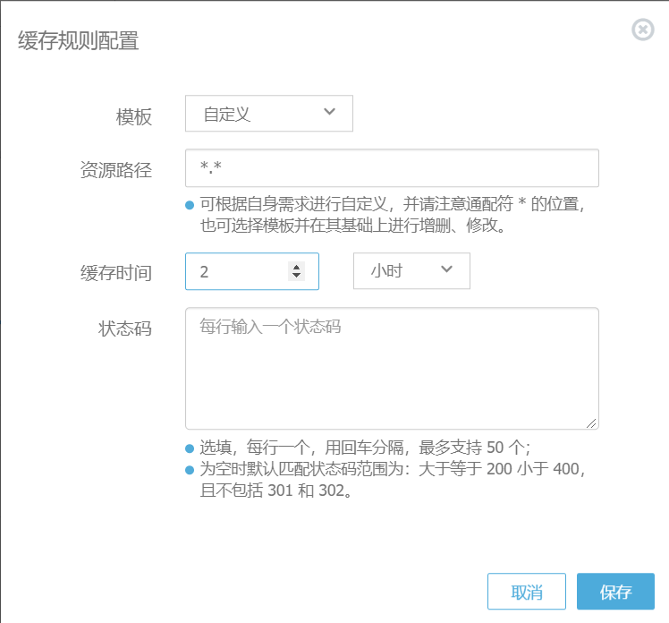
Task: Open the 模板 dropdown showing 自定义
Action: tap(268, 114)
